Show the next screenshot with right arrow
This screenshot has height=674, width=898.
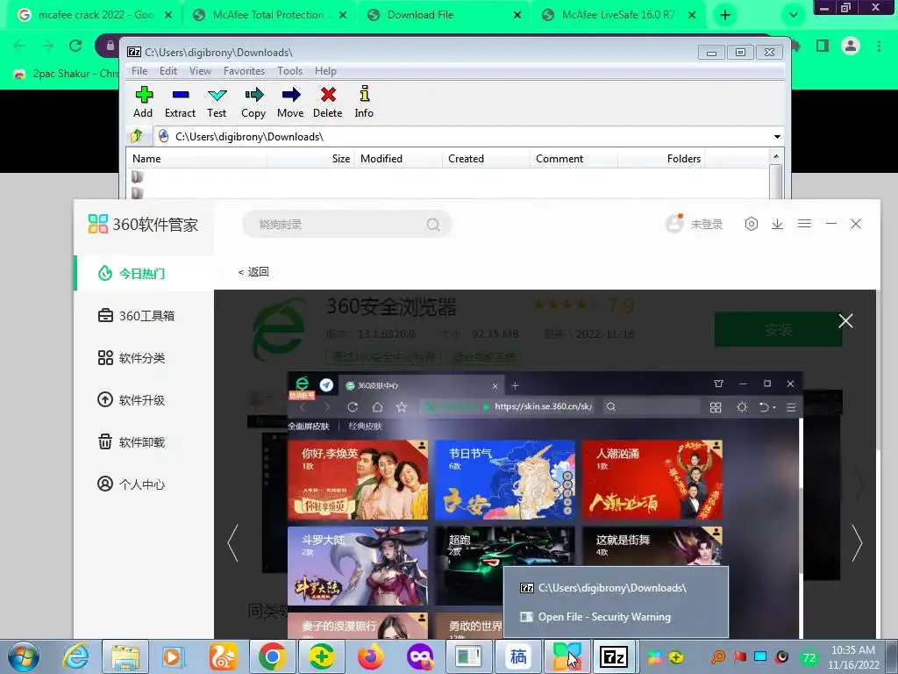tap(856, 542)
